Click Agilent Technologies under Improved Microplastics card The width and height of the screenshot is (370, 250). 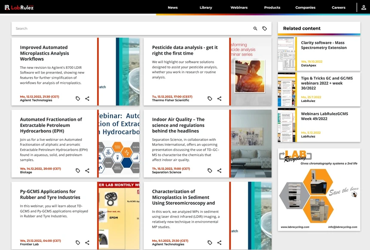pos(36,100)
